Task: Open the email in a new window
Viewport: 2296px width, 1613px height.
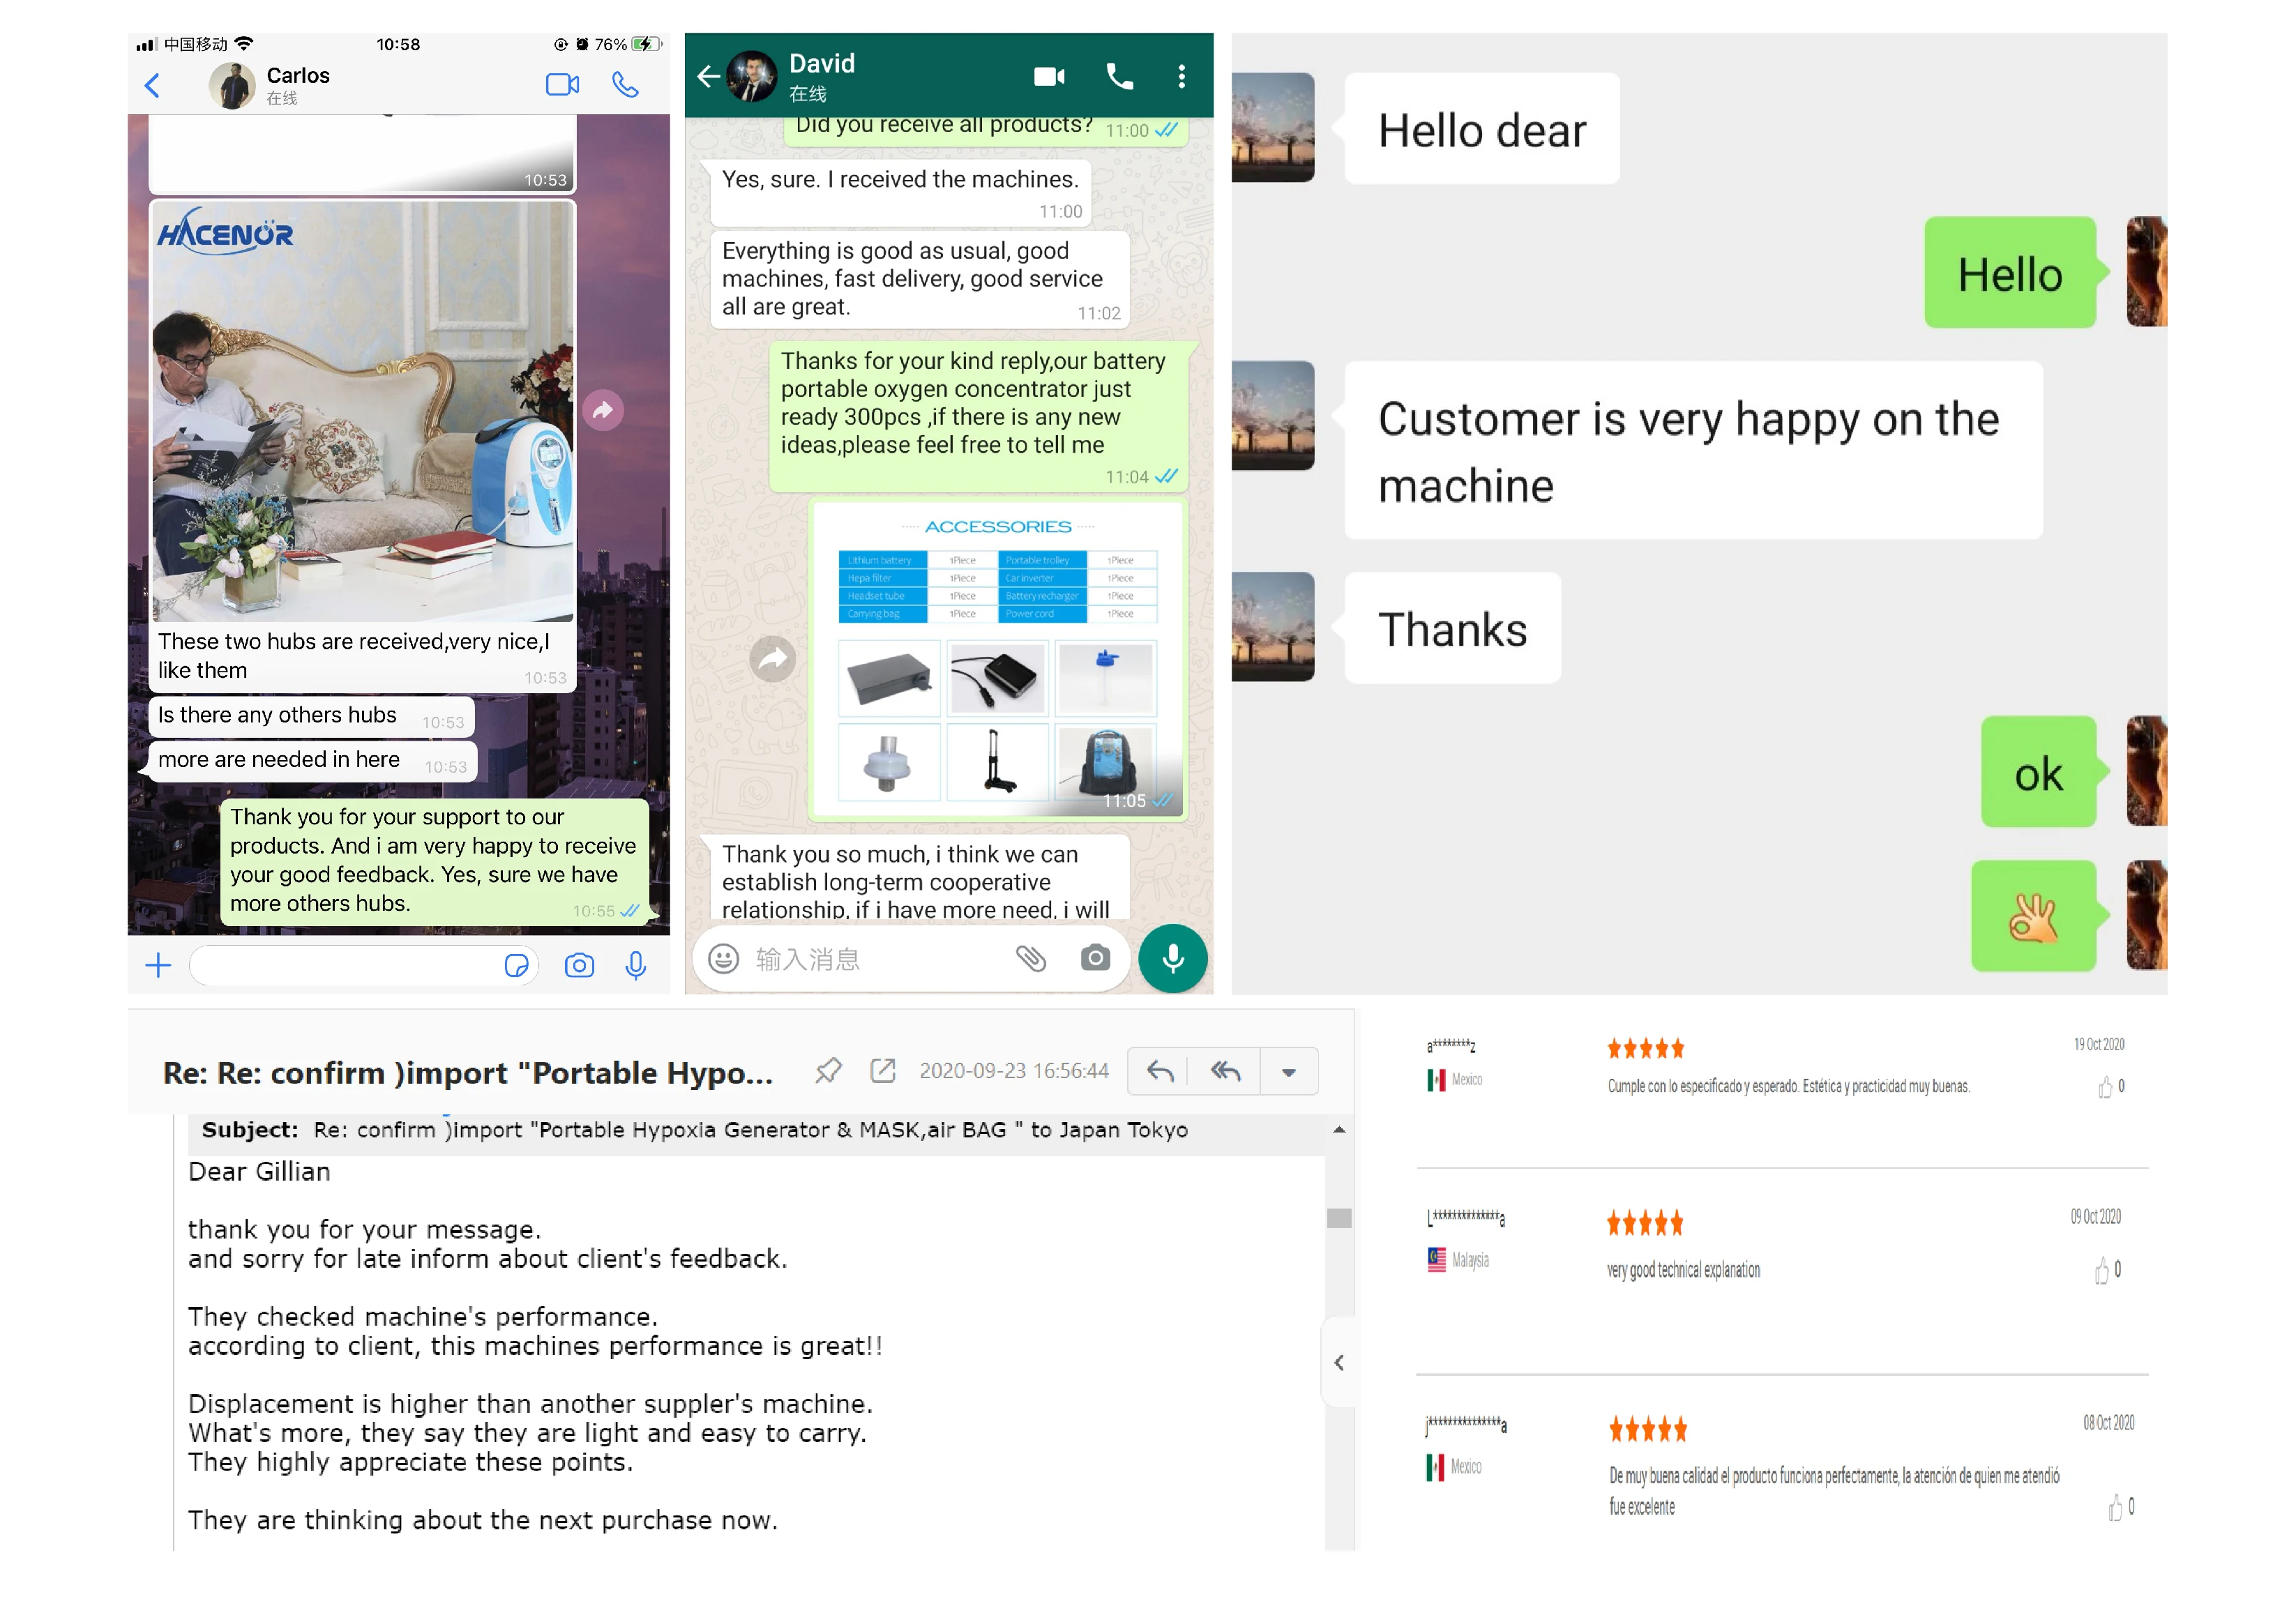Action: (882, 1071)
